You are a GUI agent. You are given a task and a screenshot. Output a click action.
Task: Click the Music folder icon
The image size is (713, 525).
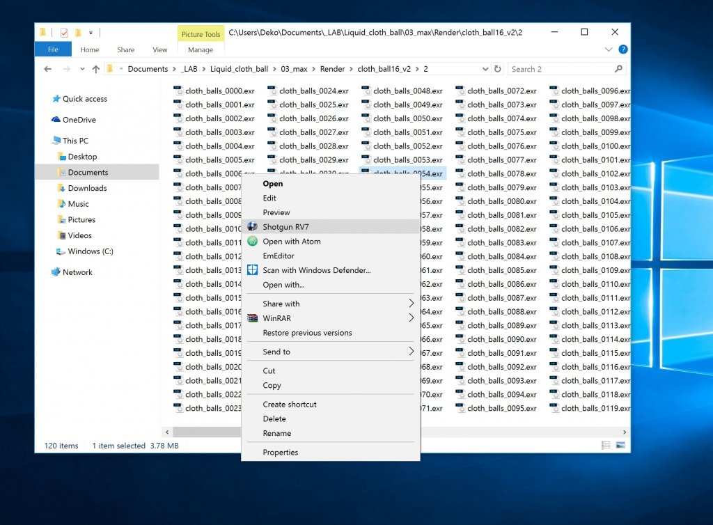pos(62,203)
